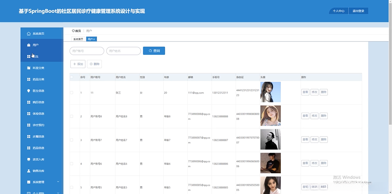Check the checkbox for 用户账号8 row

point(72,116)
